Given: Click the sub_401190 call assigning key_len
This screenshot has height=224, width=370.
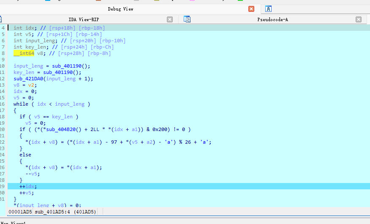Looking at the screenshot, I should click(58, 72).
